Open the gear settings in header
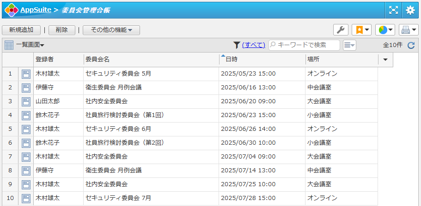The height and width of the screenshot is (206, 421). pos(410,10)
